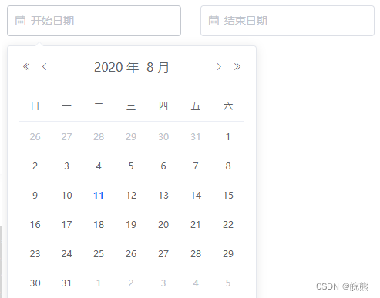Screen dimensions: 380x298
Task: Pick date 19 in the calendar
Action: point(131,225)
